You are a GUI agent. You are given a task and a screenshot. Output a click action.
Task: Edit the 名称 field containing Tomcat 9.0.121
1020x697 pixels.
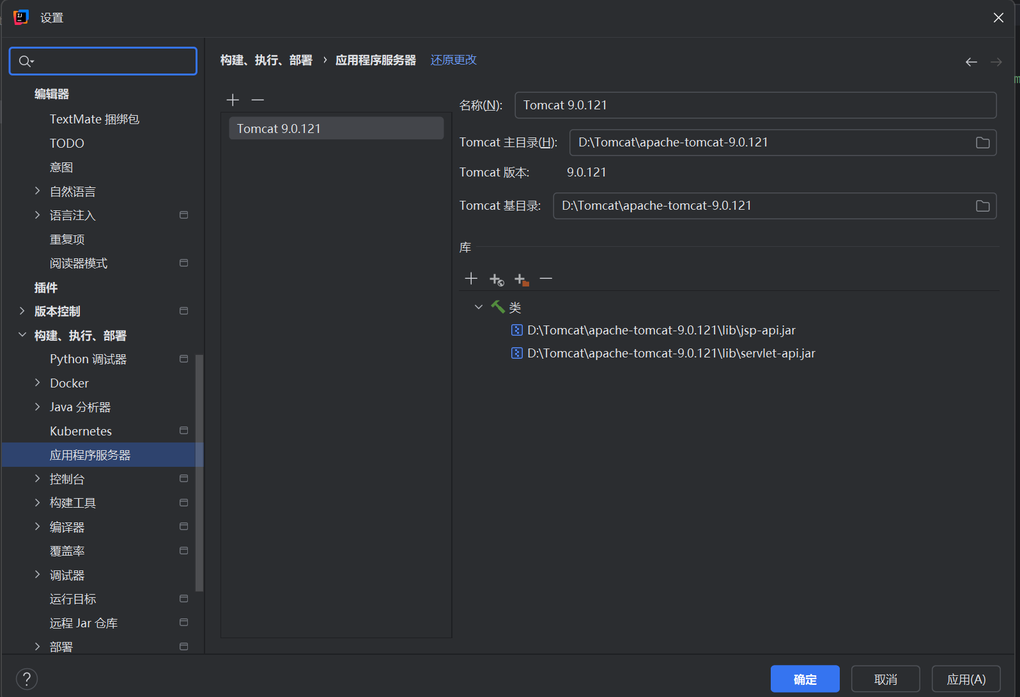(x=755, y=105)
